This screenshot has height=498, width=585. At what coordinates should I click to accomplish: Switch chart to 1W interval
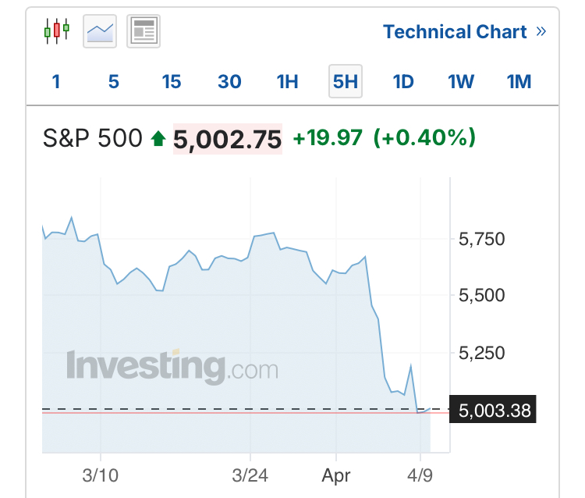tap(461, 81)
